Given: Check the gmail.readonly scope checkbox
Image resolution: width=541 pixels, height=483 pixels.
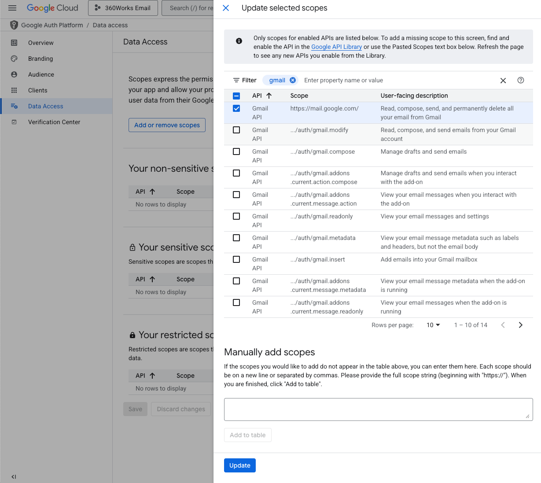Looking at the screenshot, I should coord(236,216).
